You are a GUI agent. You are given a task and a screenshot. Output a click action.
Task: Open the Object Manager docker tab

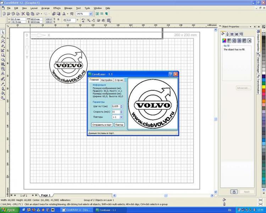pyautogui.click(x=258, y=62)
